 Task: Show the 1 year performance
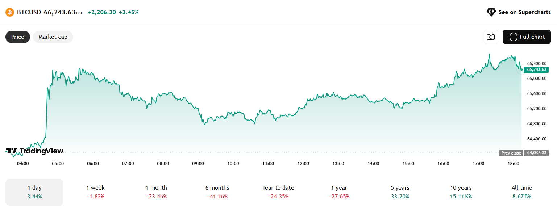(339, 192)
